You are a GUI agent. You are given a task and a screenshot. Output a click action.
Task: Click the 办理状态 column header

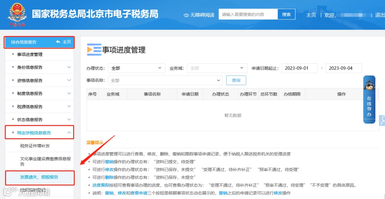221,94
